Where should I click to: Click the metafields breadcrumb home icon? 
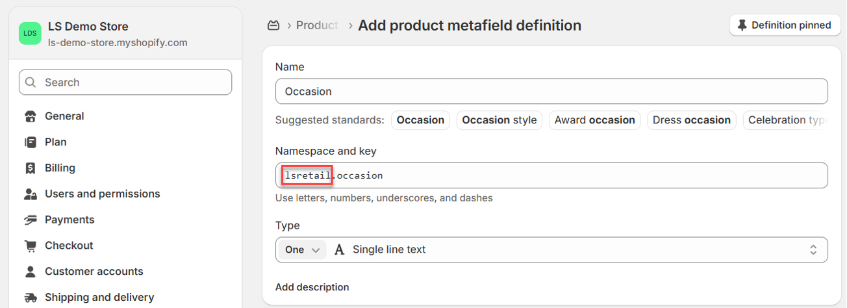coord(274,25)
